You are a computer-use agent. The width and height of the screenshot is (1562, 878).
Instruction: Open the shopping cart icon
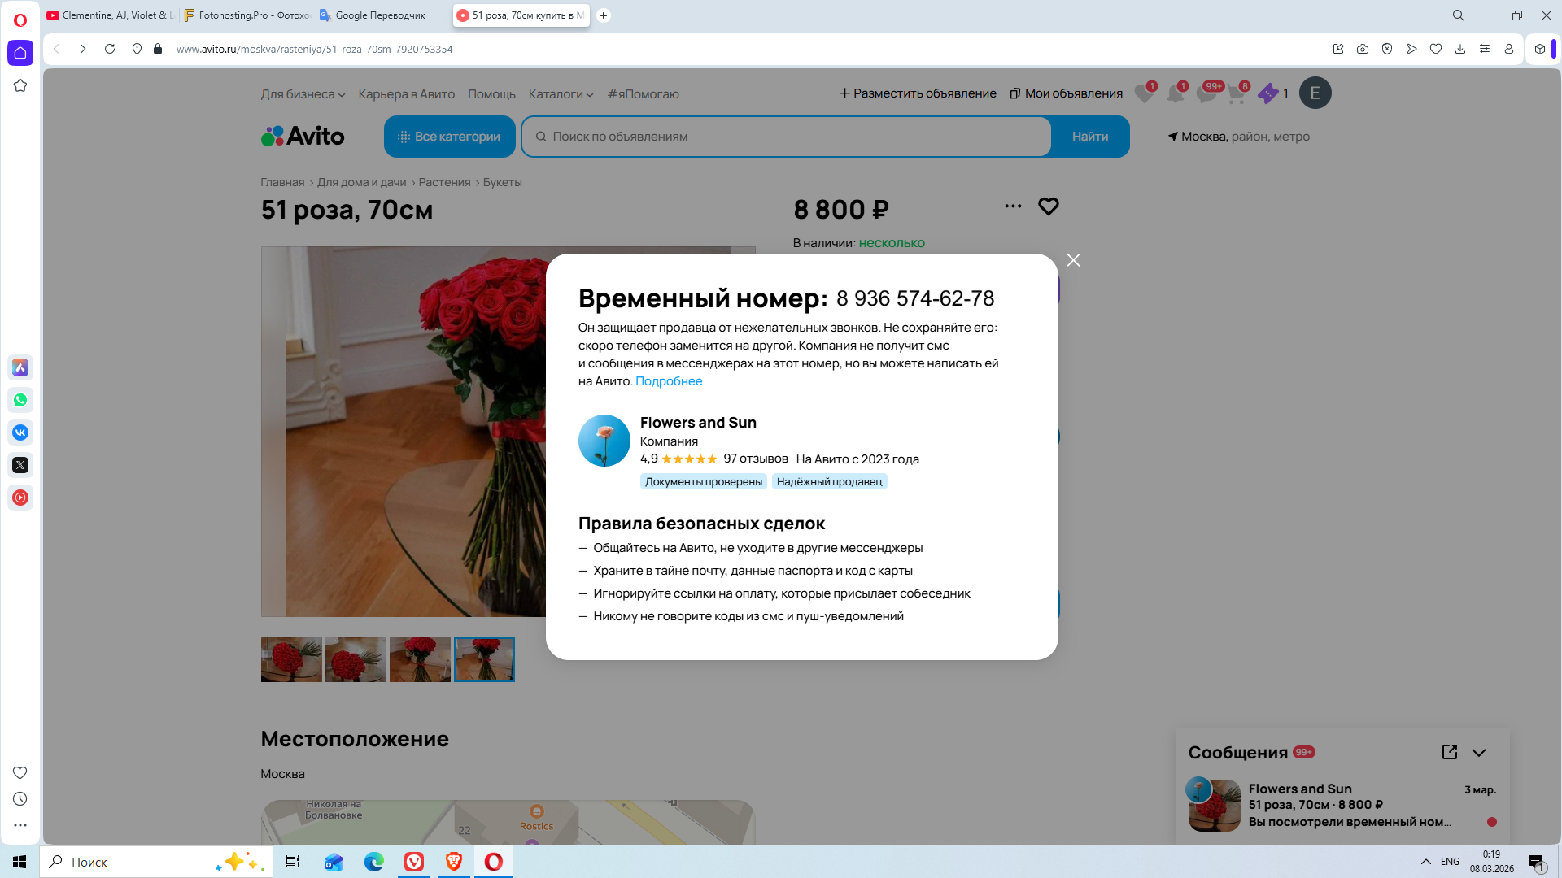1237,93
